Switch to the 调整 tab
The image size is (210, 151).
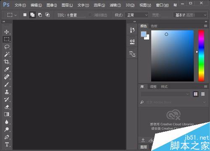click(153, 87)
